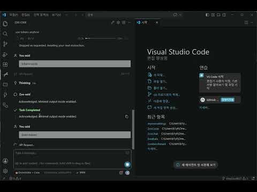This screenshot has height=192, width=257.
Task: Click the blue 업데이트됨 badge on walkthrough
Action: 228,100
